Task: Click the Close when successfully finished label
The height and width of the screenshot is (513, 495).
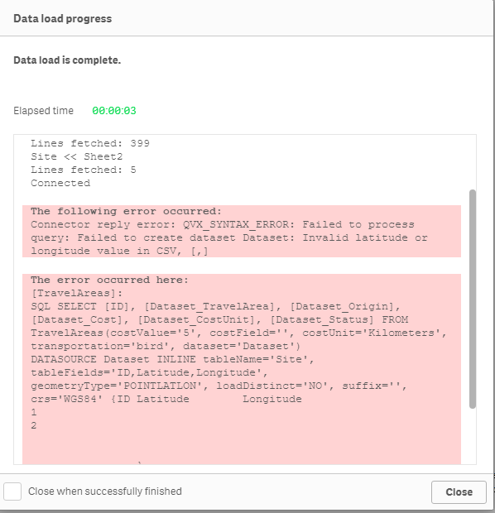Action: pyautogui.click(x=105, y=491)
